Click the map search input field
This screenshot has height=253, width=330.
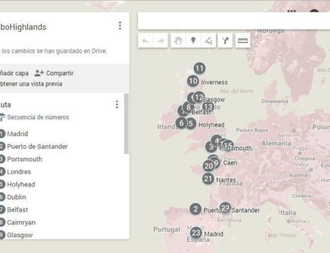pyautogui.click(x=234, y=21)
